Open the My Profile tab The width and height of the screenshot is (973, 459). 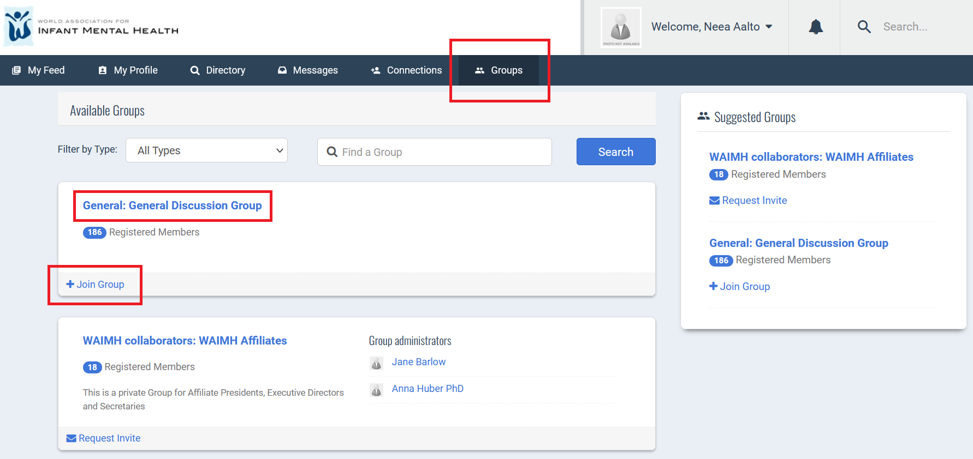[128, 70]
